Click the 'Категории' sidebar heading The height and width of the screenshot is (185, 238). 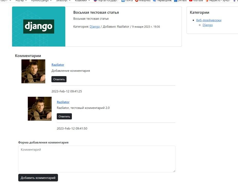coord(199,12)
